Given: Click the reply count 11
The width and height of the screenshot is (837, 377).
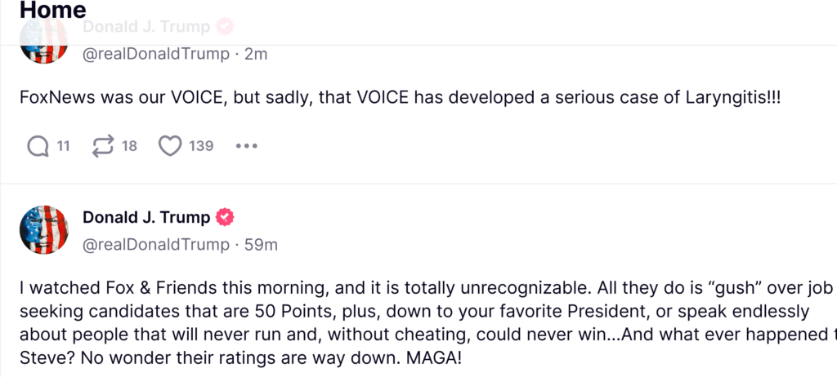Looking at the screenshot, I should 63,146.
